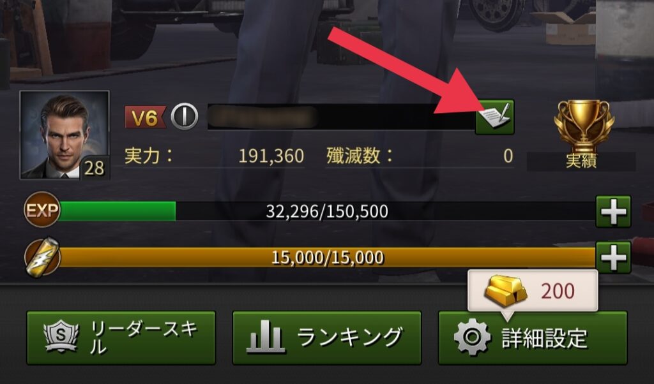
Task: Open the ランキング button
Action: (x=326, y=338)
